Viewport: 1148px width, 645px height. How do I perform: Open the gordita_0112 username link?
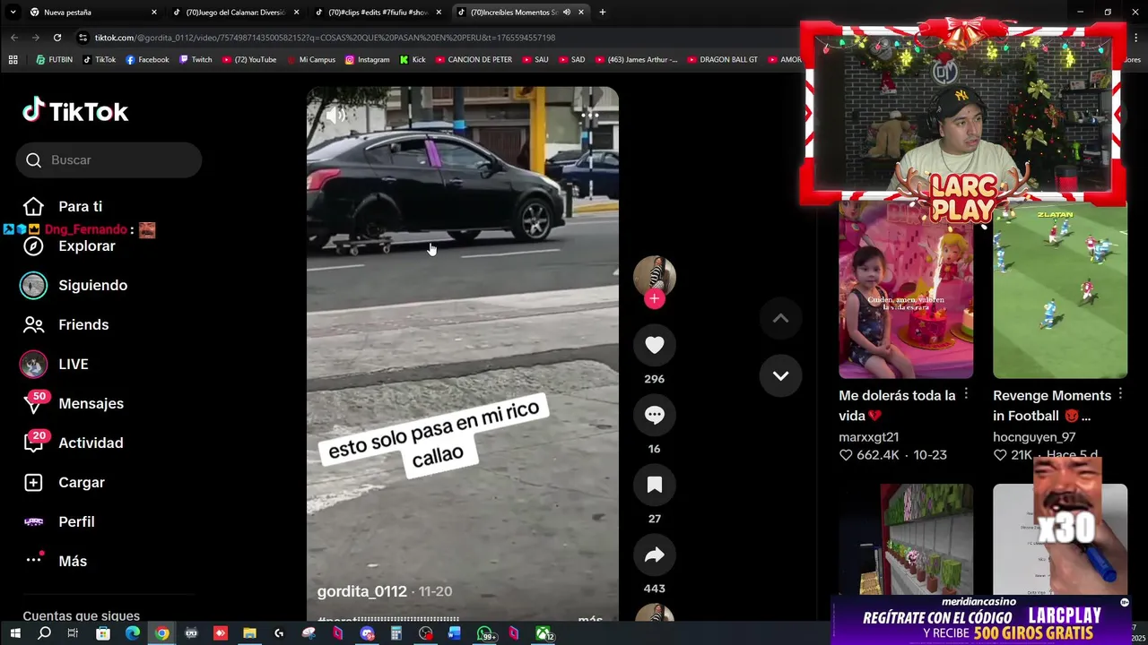(x=361, y=591)
